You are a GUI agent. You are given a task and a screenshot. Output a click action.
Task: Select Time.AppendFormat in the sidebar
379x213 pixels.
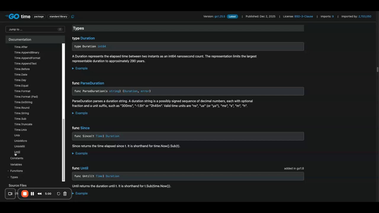(x=27, y=58)
